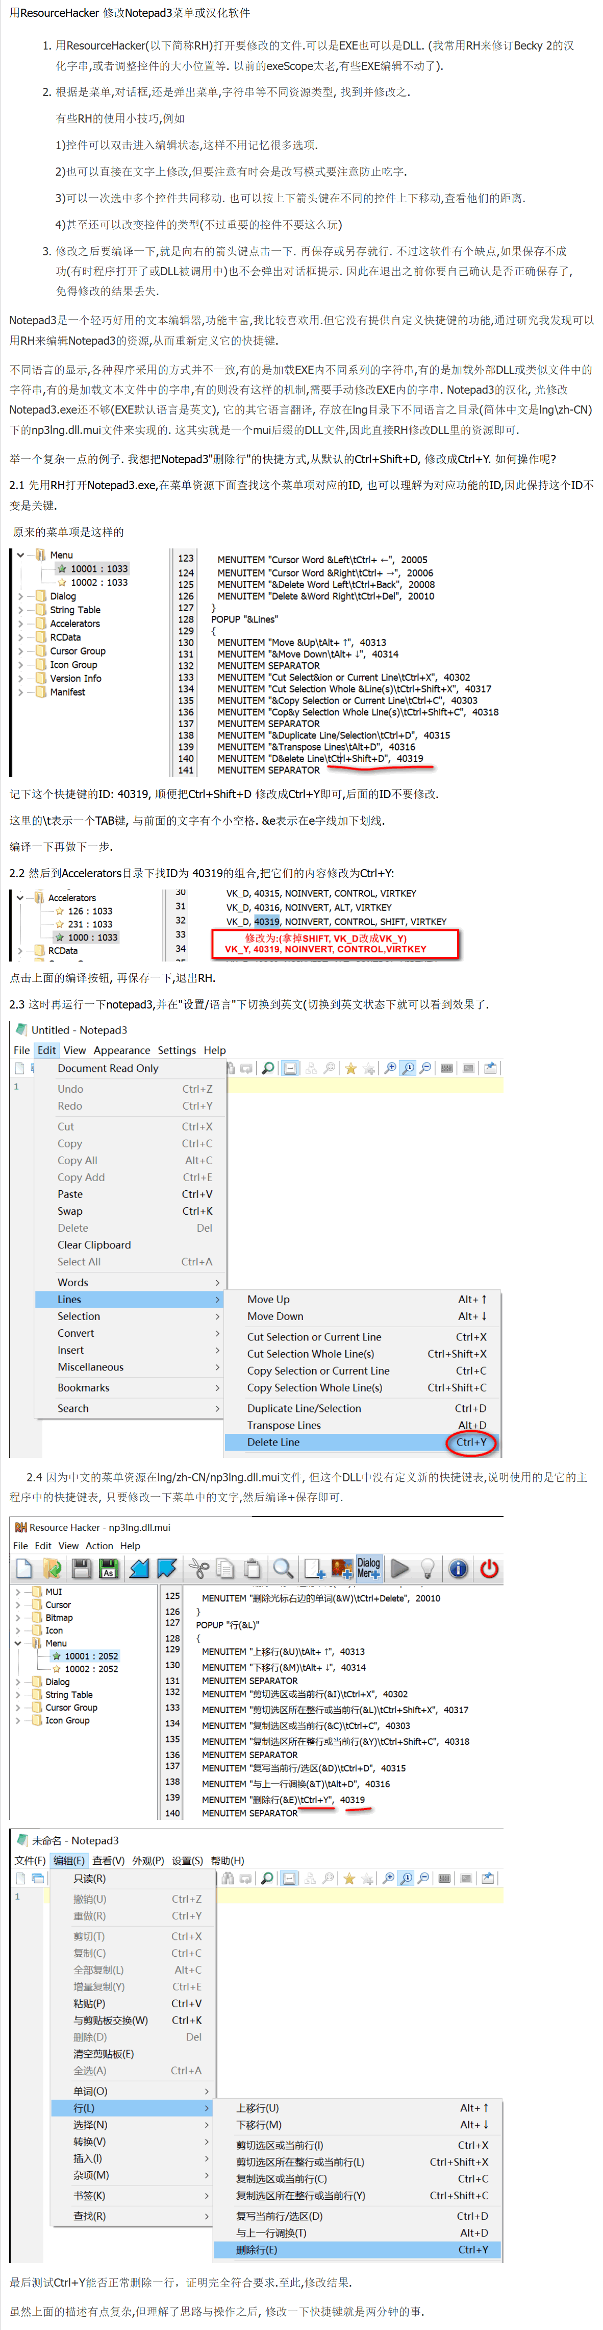Screen dimensions: 603x2330
Task: Click Open file icon in Resource Hacker toolbar
Action: pyautogui.click(x=52, y=1569)
